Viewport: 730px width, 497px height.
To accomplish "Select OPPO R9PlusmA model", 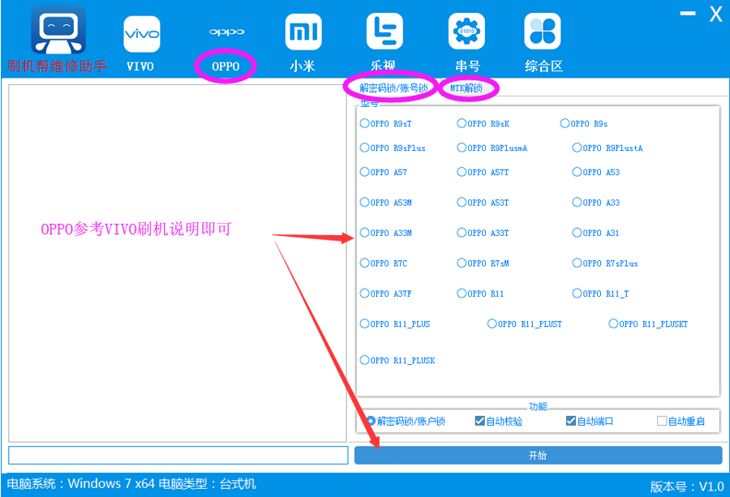I will [492, 148].
